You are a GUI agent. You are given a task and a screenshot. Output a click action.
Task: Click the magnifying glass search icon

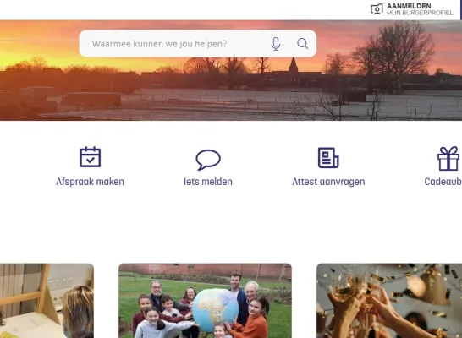(x=303, y=44)
